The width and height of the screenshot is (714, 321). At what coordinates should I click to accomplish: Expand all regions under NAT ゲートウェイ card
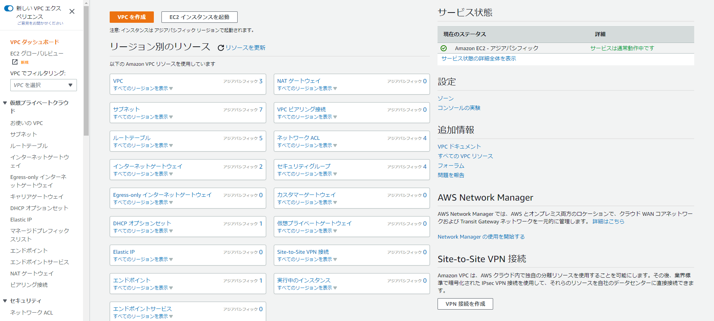click(x=307, y=89)
